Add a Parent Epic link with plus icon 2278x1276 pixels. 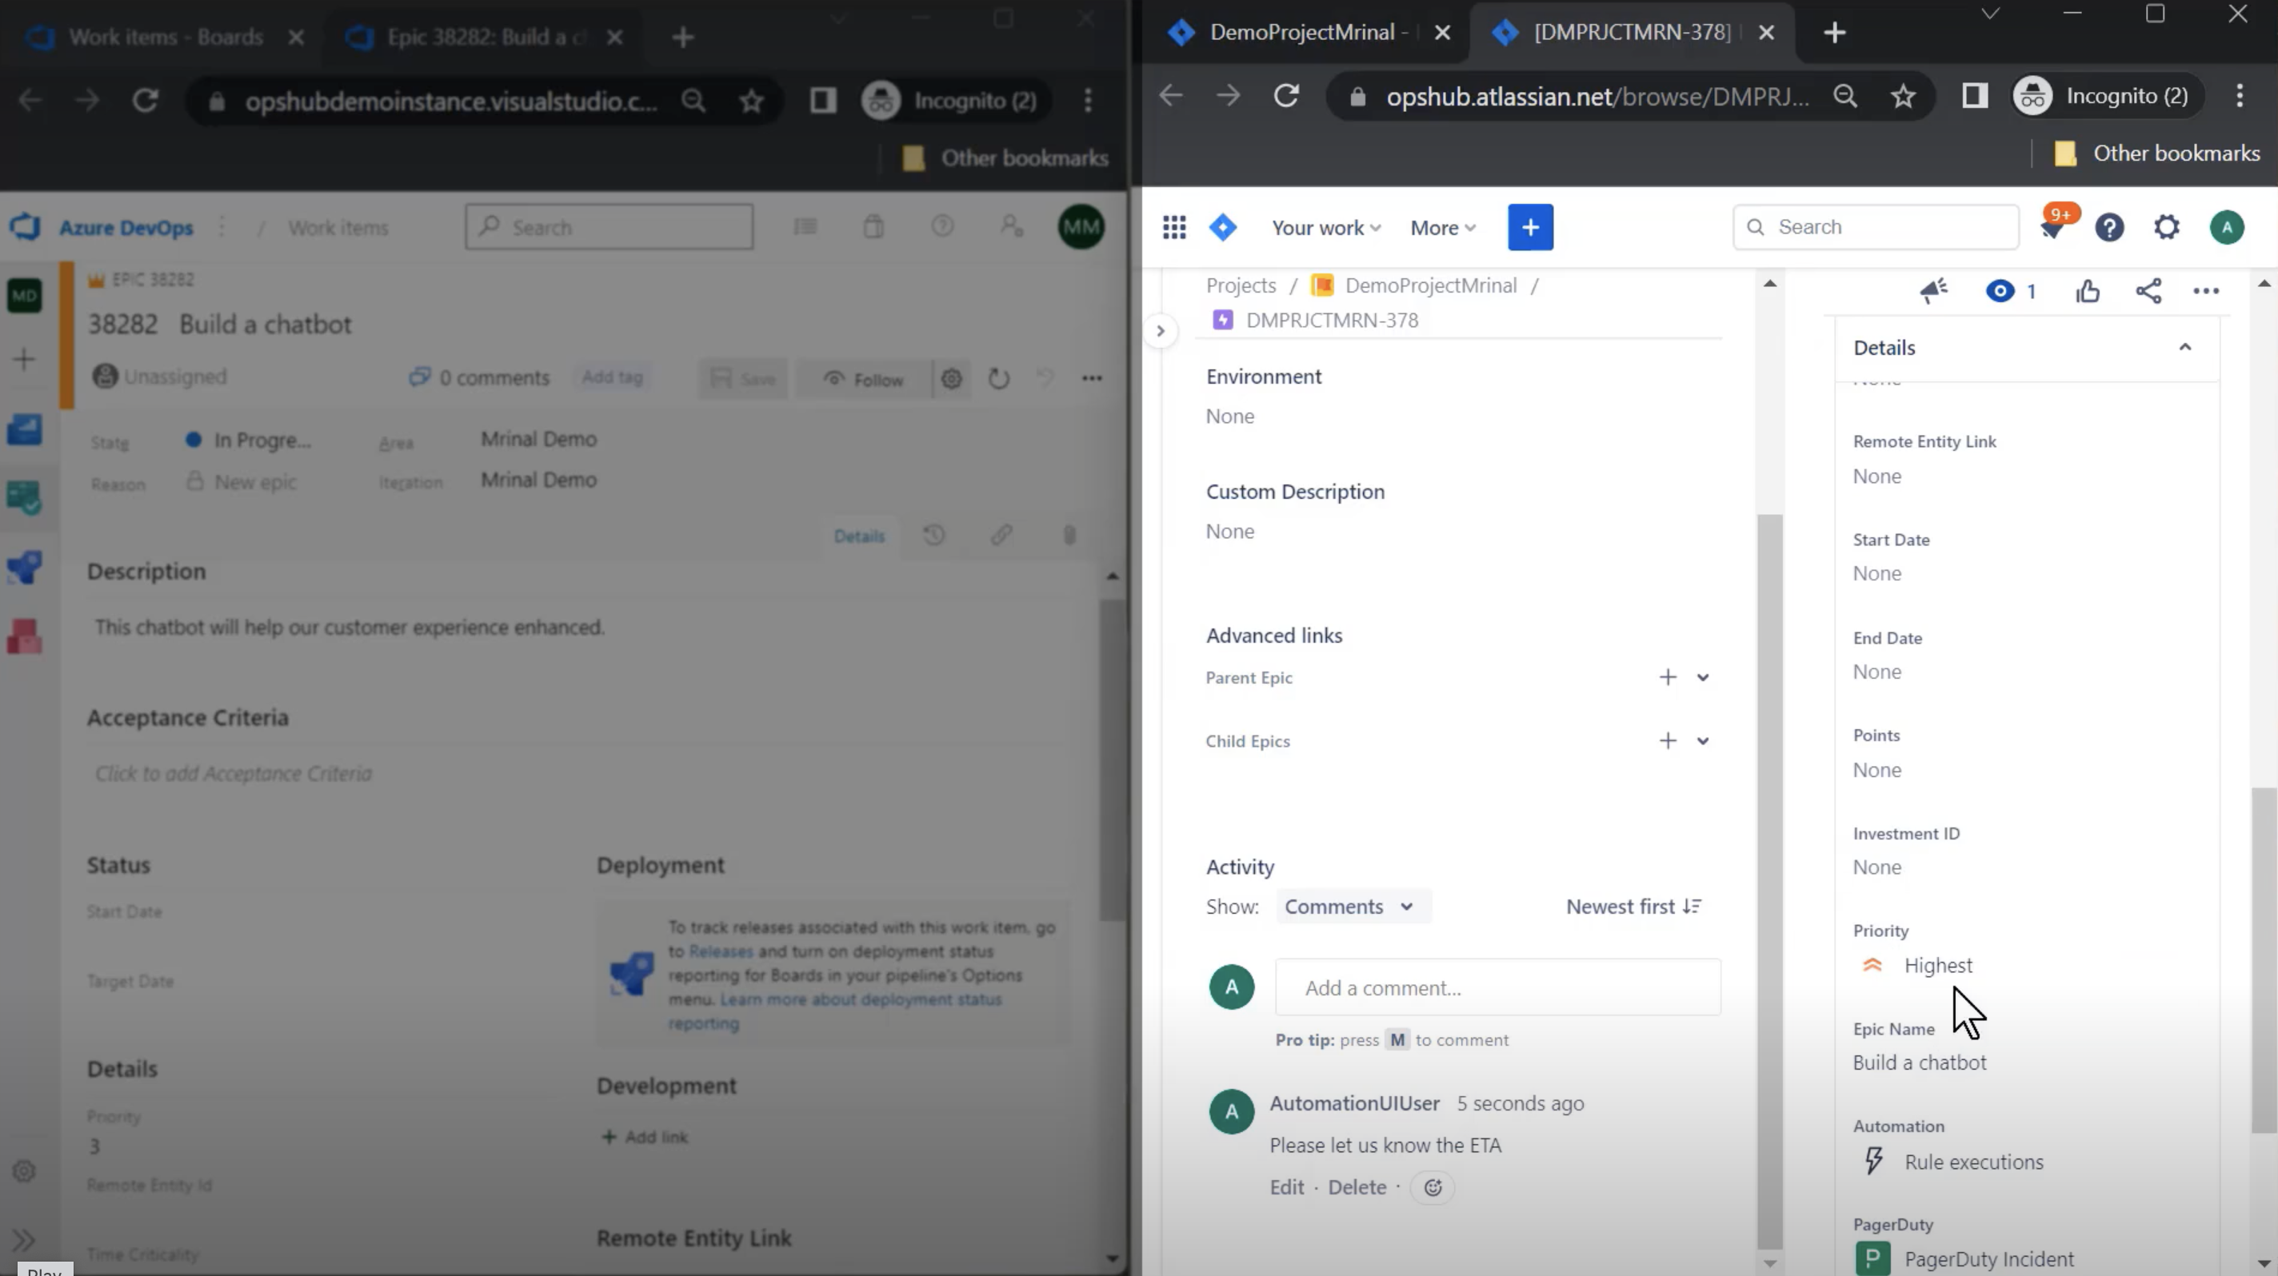point(1667,677)
